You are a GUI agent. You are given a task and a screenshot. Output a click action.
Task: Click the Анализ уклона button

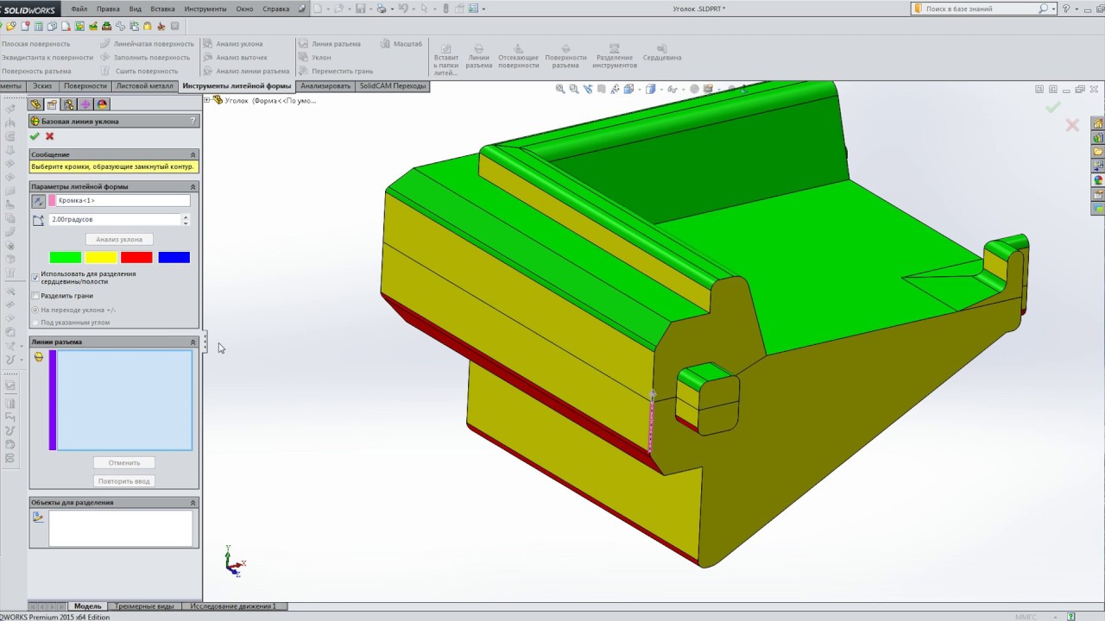(119, 239)
